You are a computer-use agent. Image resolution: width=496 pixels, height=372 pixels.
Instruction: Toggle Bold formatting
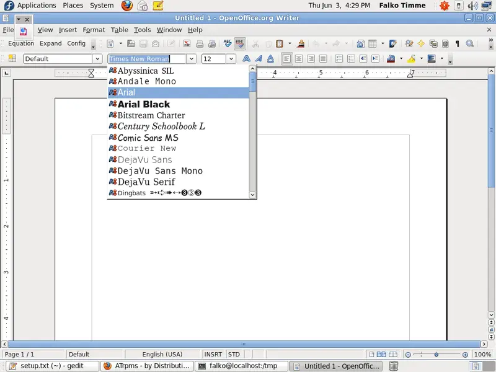pos(246,59)
